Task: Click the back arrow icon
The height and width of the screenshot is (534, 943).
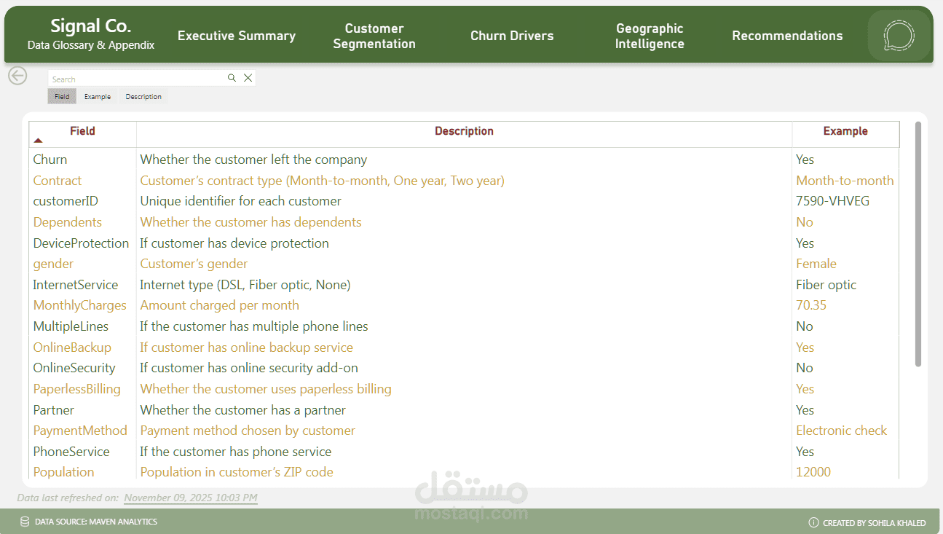Action: point(17,75)
